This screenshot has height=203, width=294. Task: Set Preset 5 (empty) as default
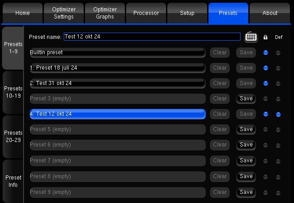pyautogui.click(x=278, y=129)
